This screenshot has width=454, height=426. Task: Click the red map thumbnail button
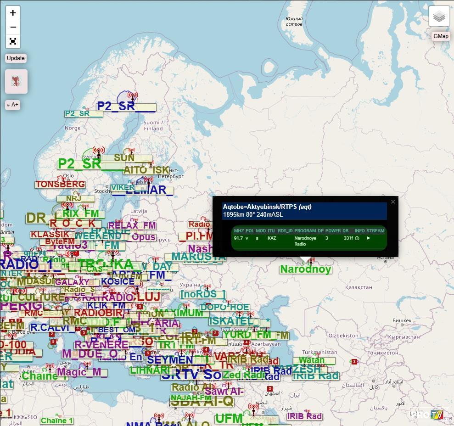click(16, 81)
